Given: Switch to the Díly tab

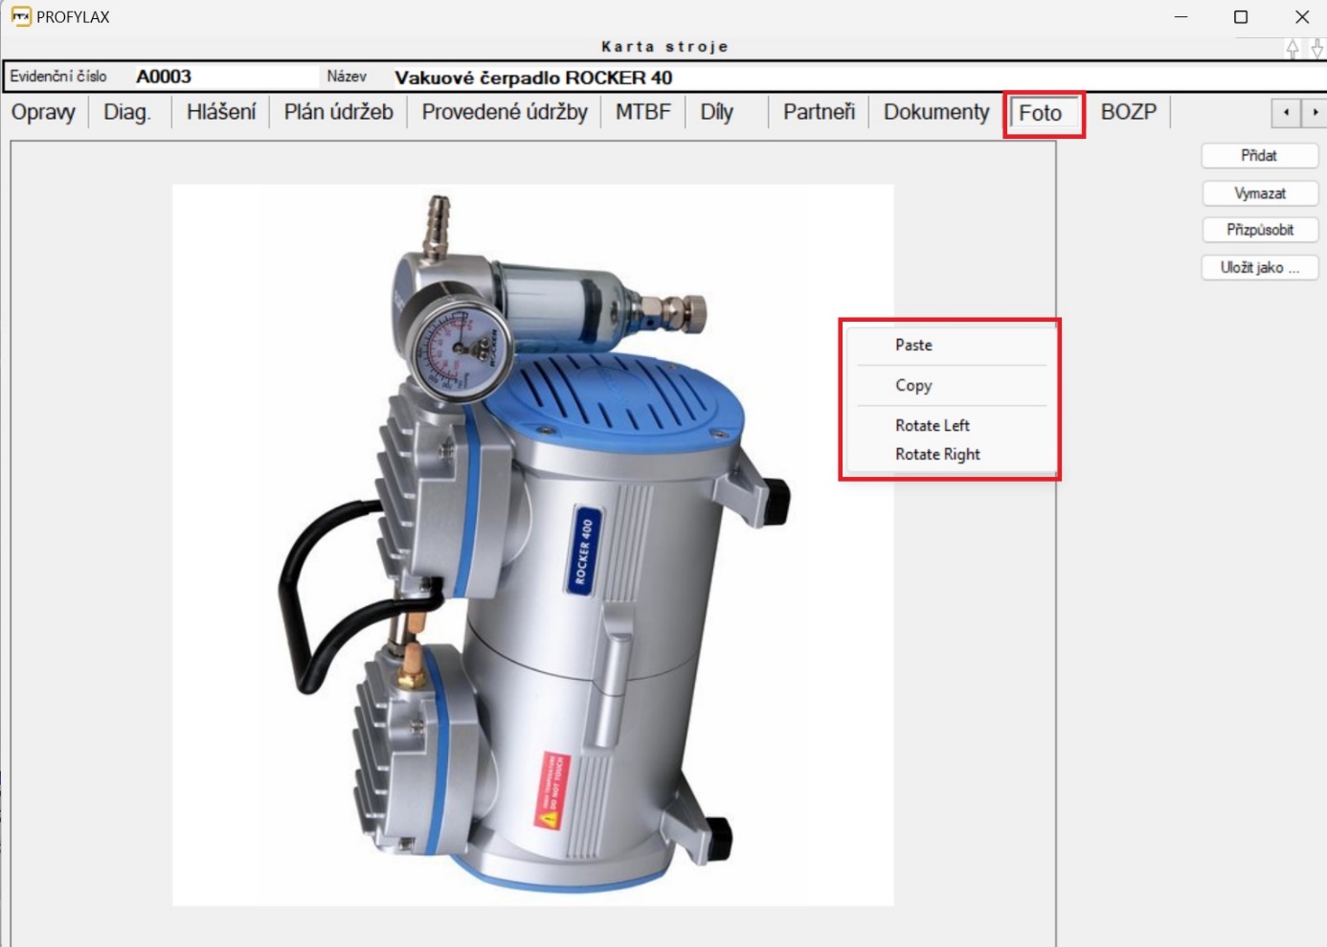Looking at the screenshot, I should pyautogui.click(x=716, y=112).
